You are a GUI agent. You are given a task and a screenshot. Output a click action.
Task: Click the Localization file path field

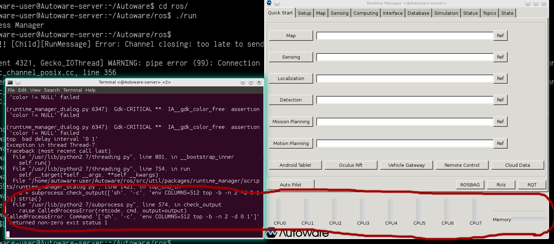(405, 79)
